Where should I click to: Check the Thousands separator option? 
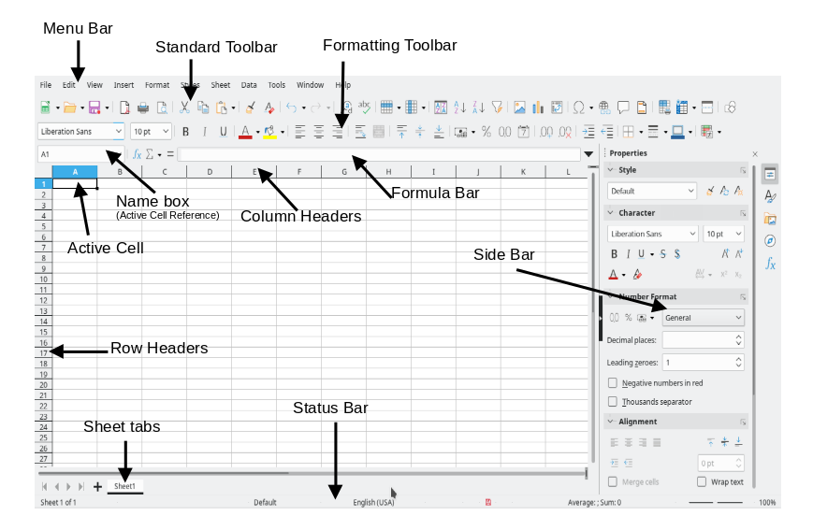point(613,402)
